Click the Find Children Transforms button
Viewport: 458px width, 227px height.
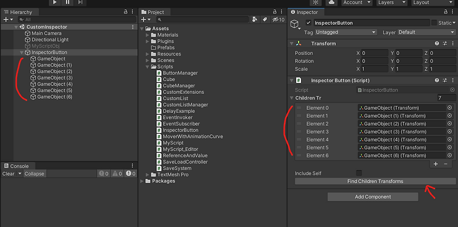375,181
